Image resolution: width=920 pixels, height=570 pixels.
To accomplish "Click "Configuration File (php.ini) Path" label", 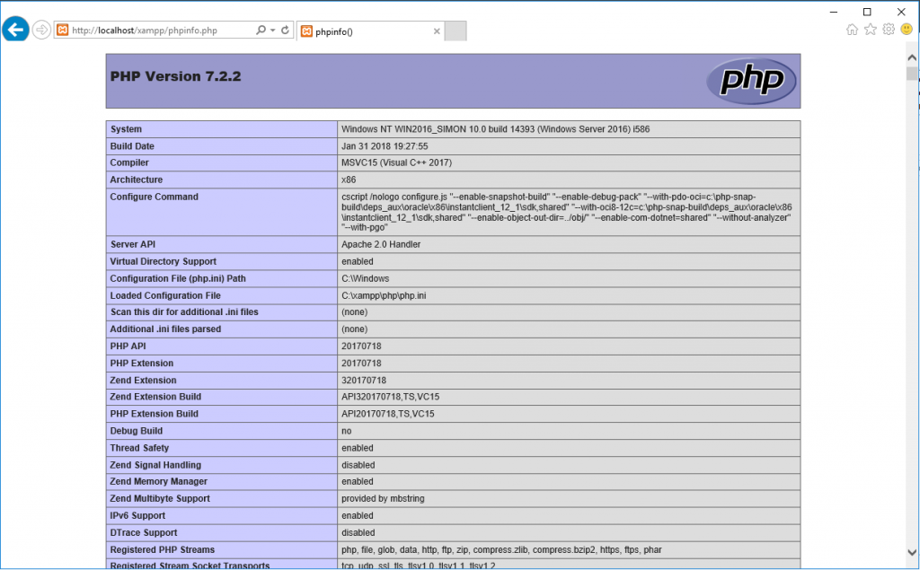I will pyautogui.click(x=178, y=278).
